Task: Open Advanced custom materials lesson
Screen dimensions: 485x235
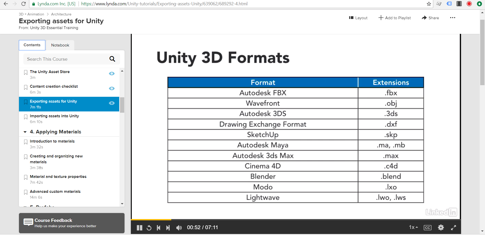Action: [55, 192]
